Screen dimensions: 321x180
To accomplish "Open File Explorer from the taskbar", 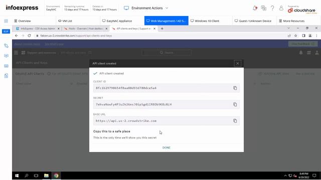I will click(46, 175).
